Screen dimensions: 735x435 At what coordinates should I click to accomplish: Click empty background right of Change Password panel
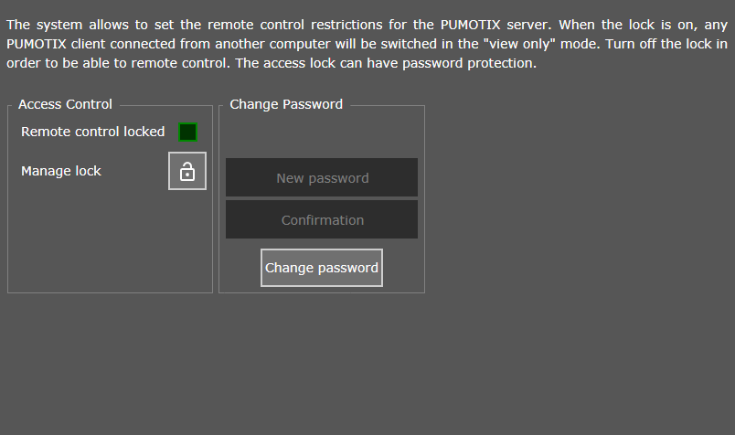(x=577, y=196)
